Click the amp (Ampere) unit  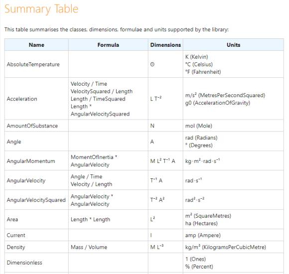pyautogui.click(x=203, y=235)
